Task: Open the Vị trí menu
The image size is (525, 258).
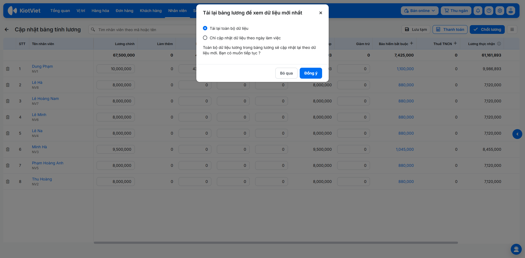Action: 81,11
